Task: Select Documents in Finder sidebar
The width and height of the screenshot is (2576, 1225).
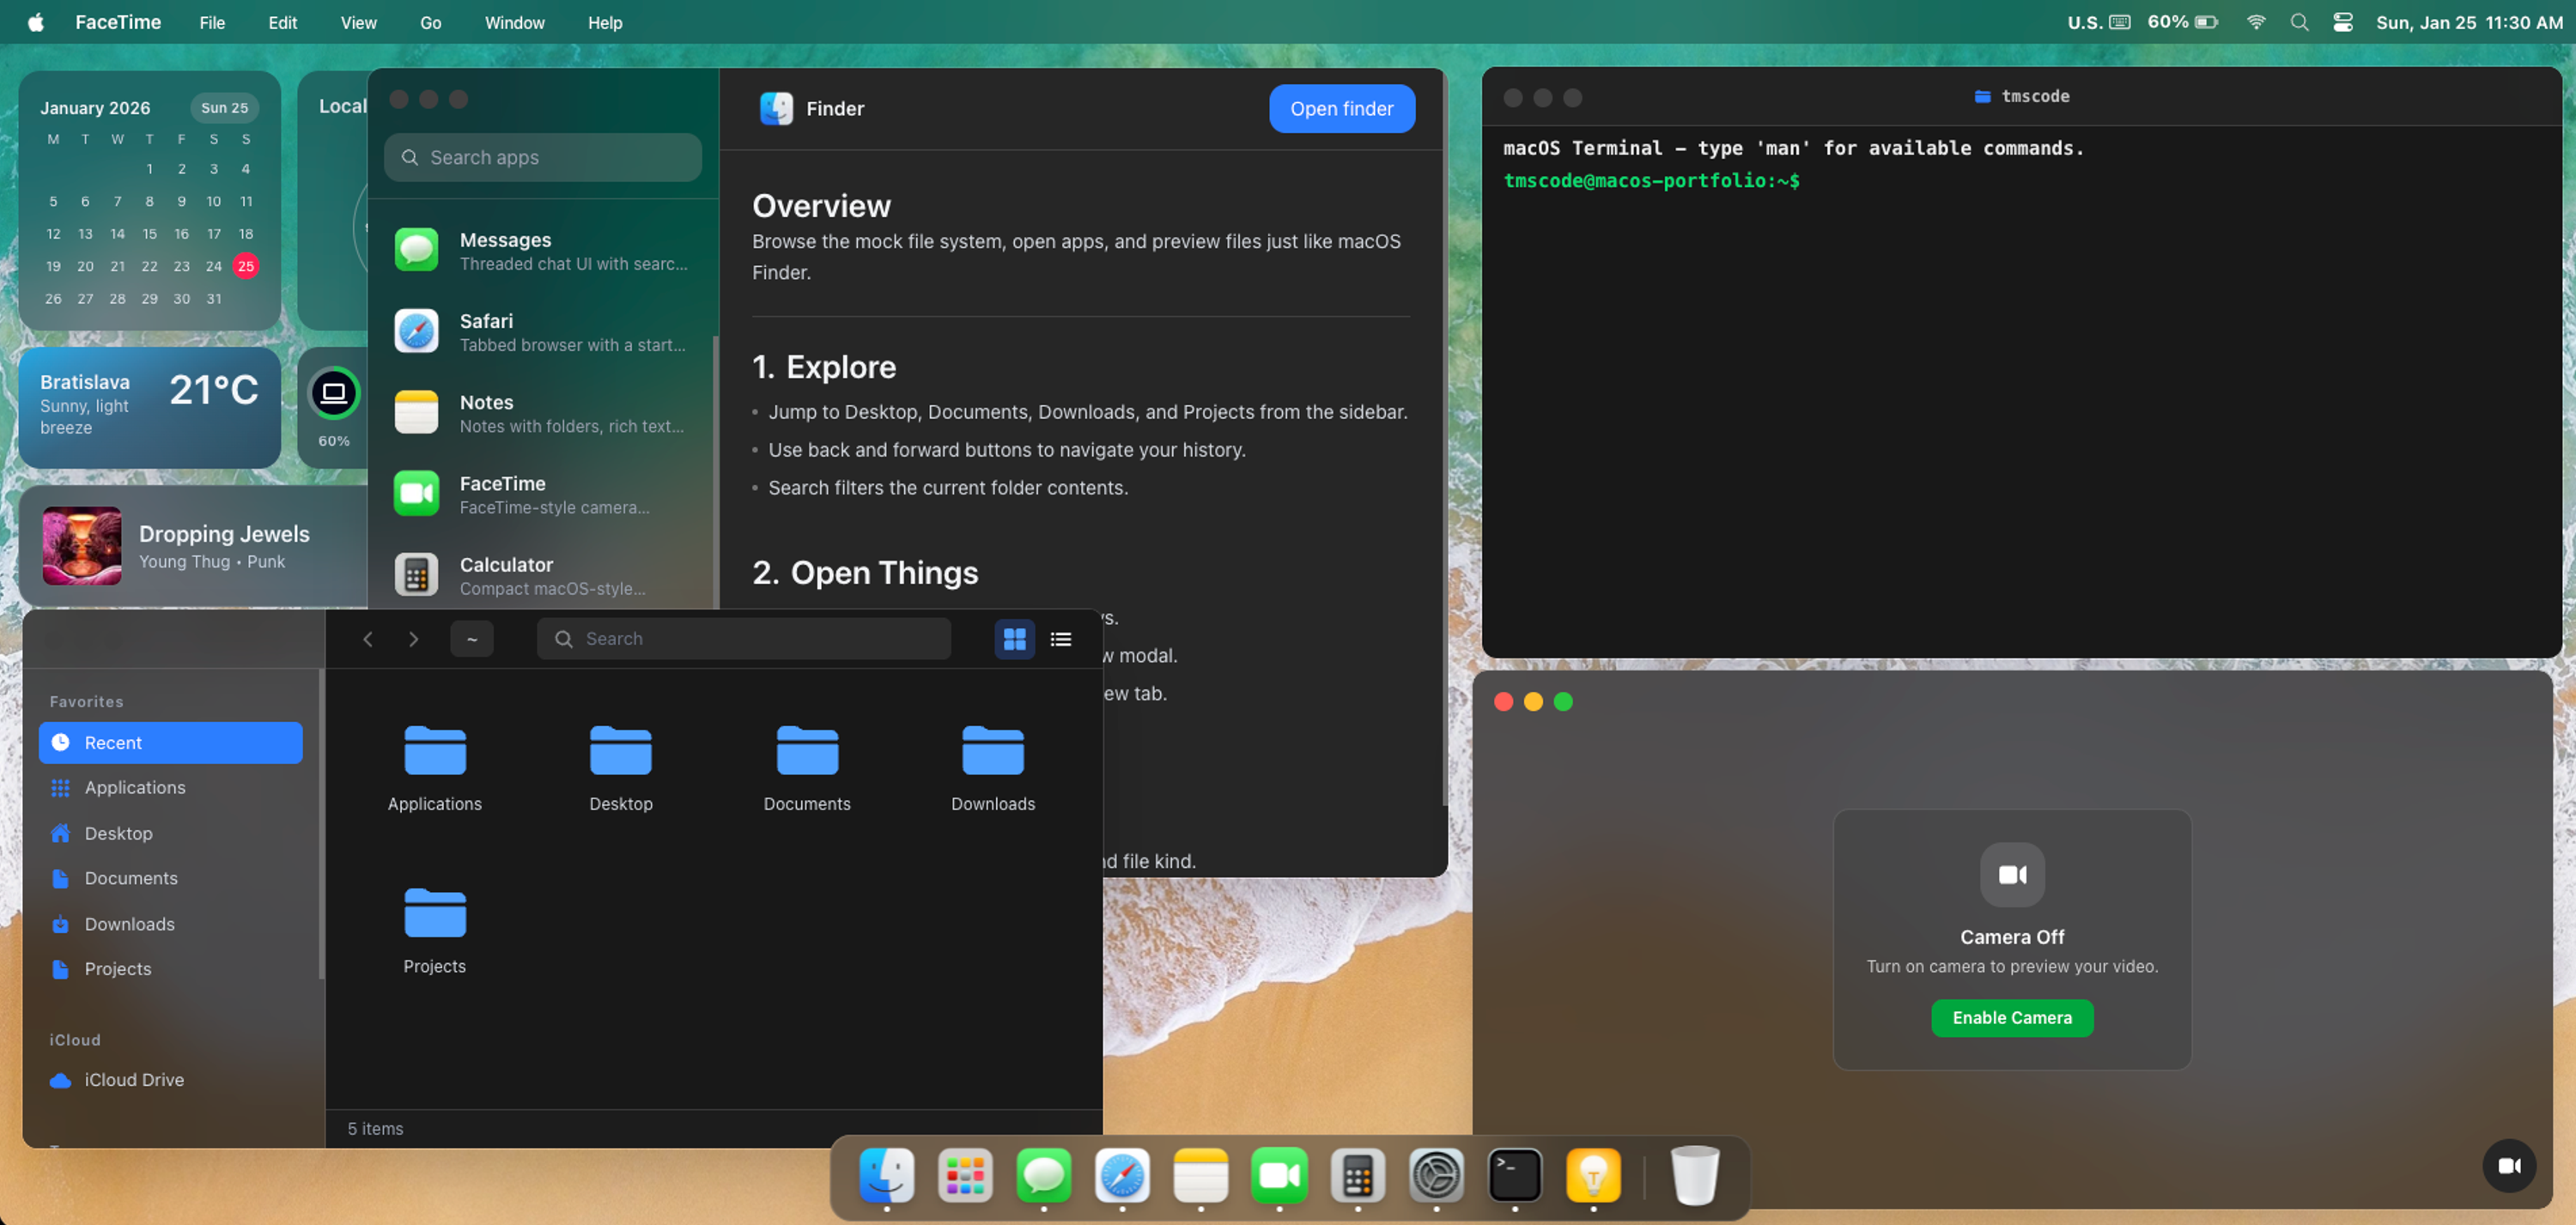Action: 170,878
